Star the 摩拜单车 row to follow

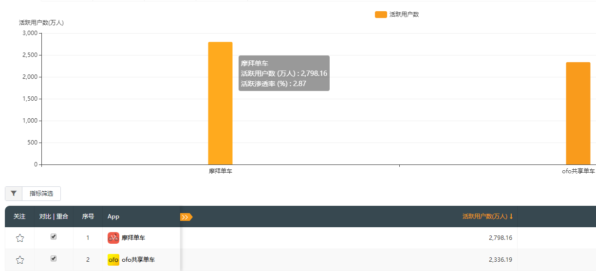[x=20, y=238]
